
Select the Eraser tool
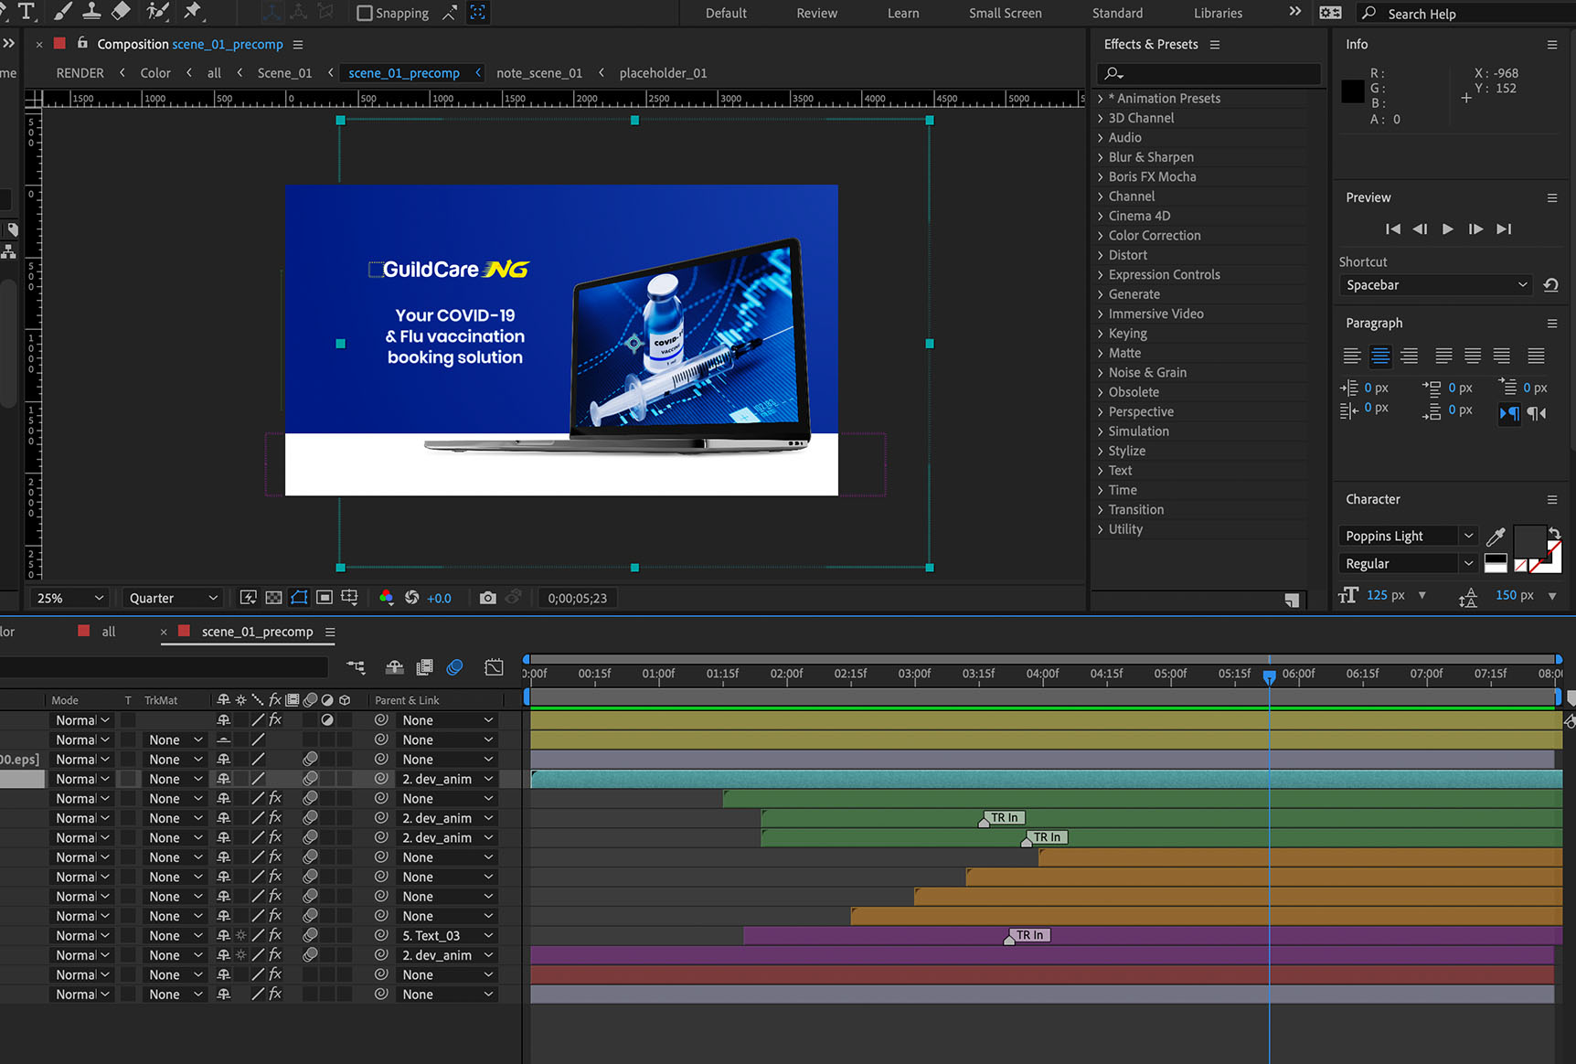point(121,11)
